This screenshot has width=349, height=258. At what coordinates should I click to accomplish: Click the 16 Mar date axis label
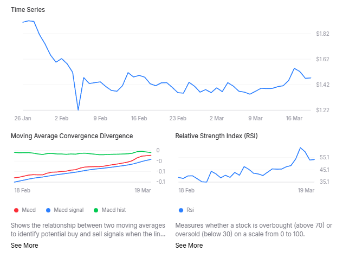pyautogui.click(x=293, y=118)
